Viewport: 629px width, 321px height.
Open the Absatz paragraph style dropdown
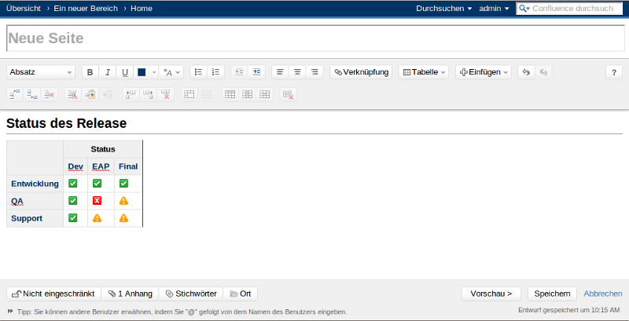[x=41, y=72]
